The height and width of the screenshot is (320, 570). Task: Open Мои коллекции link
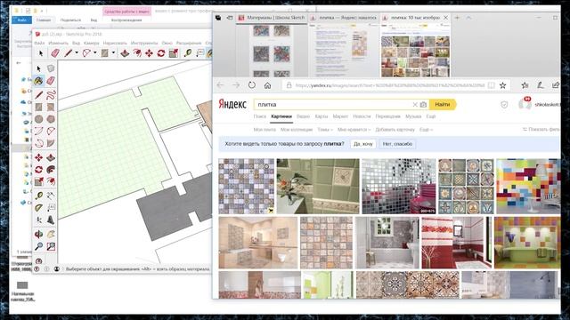click(297, 130)
